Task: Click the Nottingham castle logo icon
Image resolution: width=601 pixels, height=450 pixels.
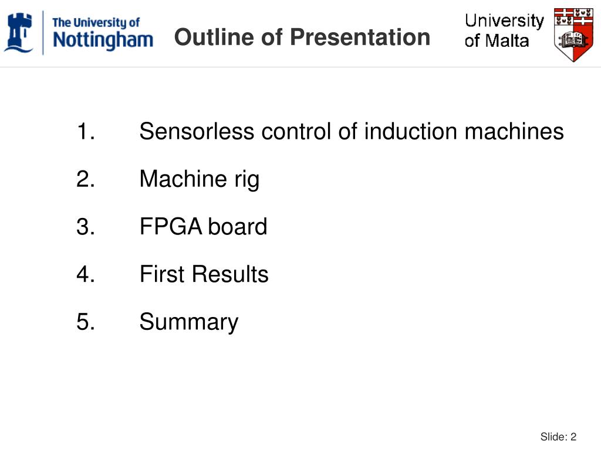Action: (x=18, y=32)
